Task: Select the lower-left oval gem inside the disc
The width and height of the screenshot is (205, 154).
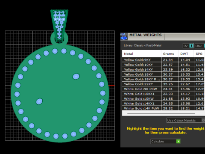Action: point(39,101)
